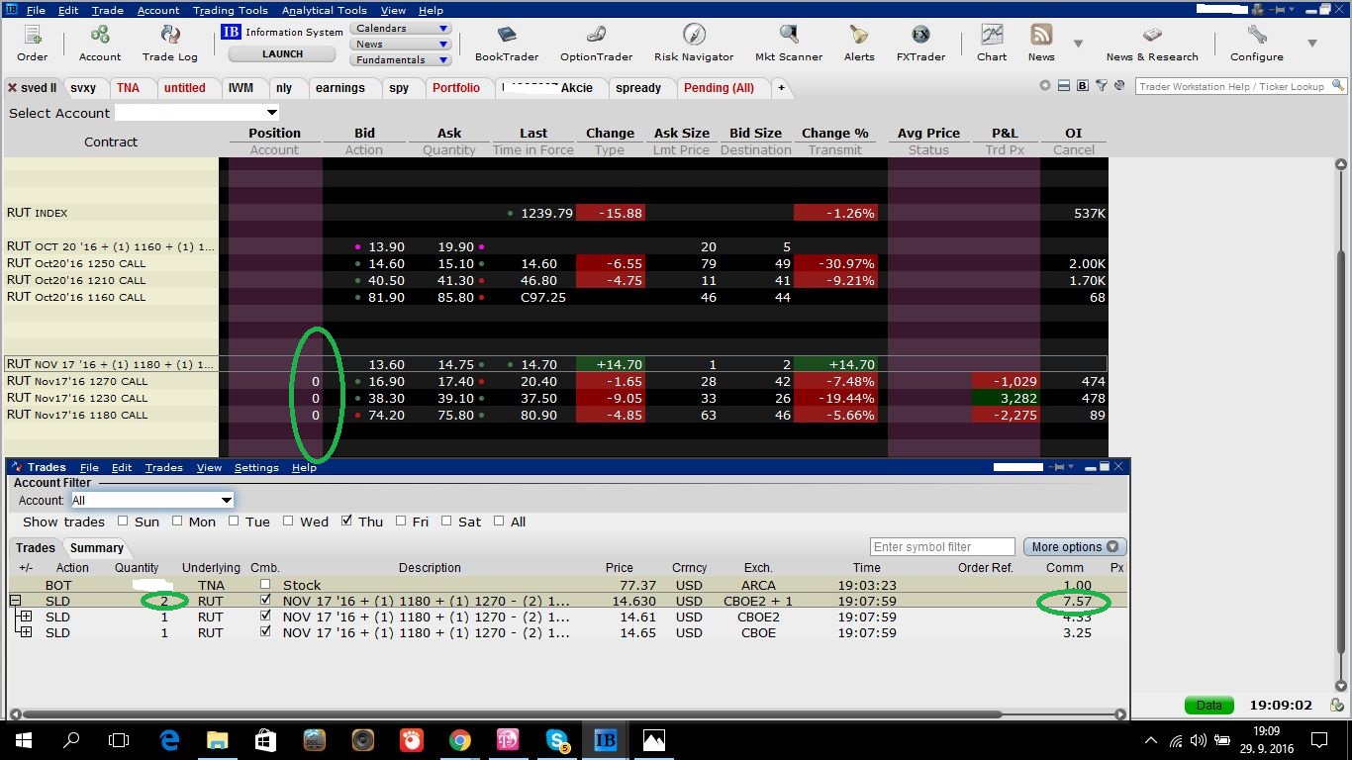Open the Analytical Tools menu
The image size is (1352, 760).
[x=324, y=10]
